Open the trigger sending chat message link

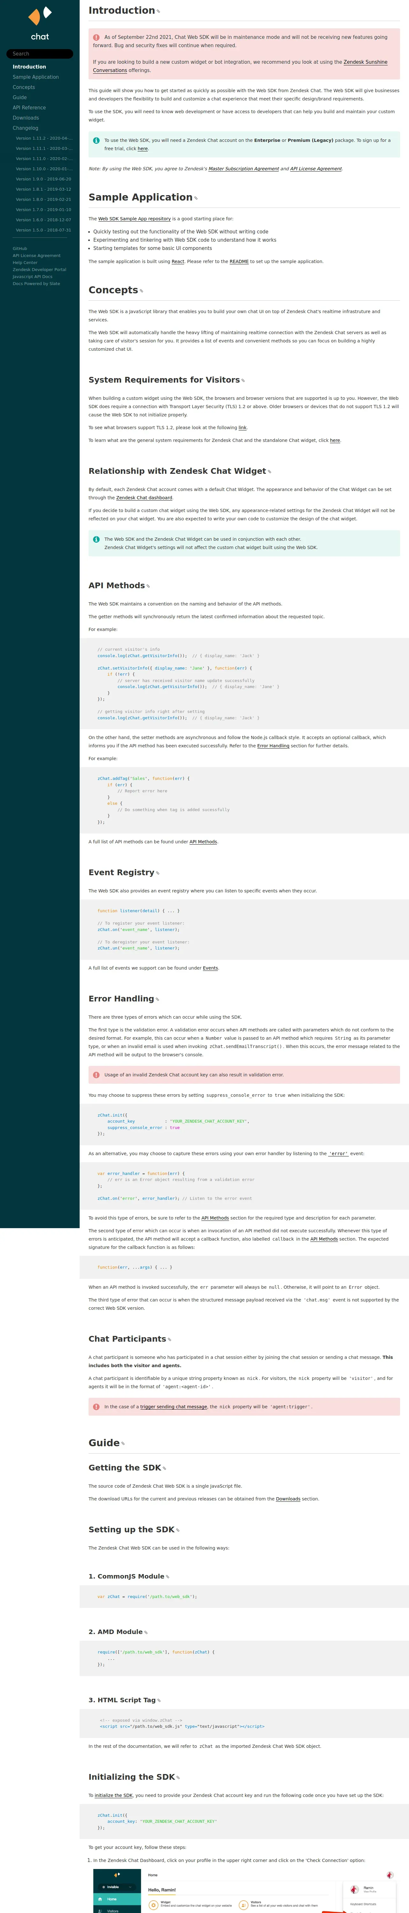[174, 1406]
